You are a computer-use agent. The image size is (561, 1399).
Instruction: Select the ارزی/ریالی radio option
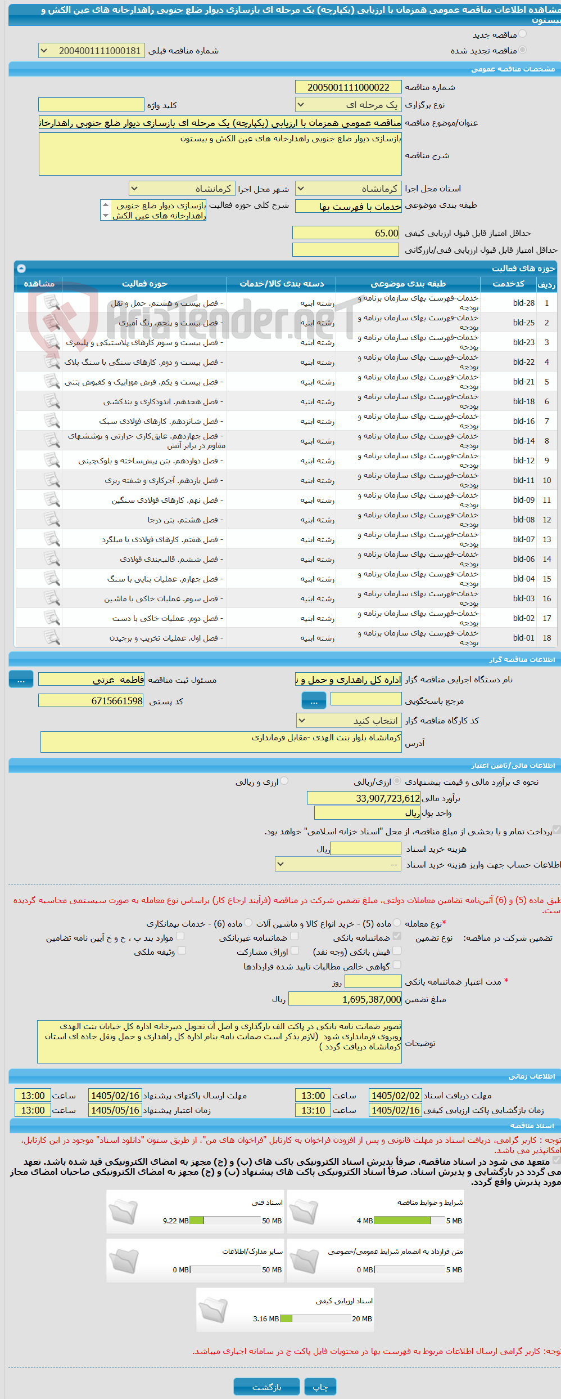click(397, 781)
